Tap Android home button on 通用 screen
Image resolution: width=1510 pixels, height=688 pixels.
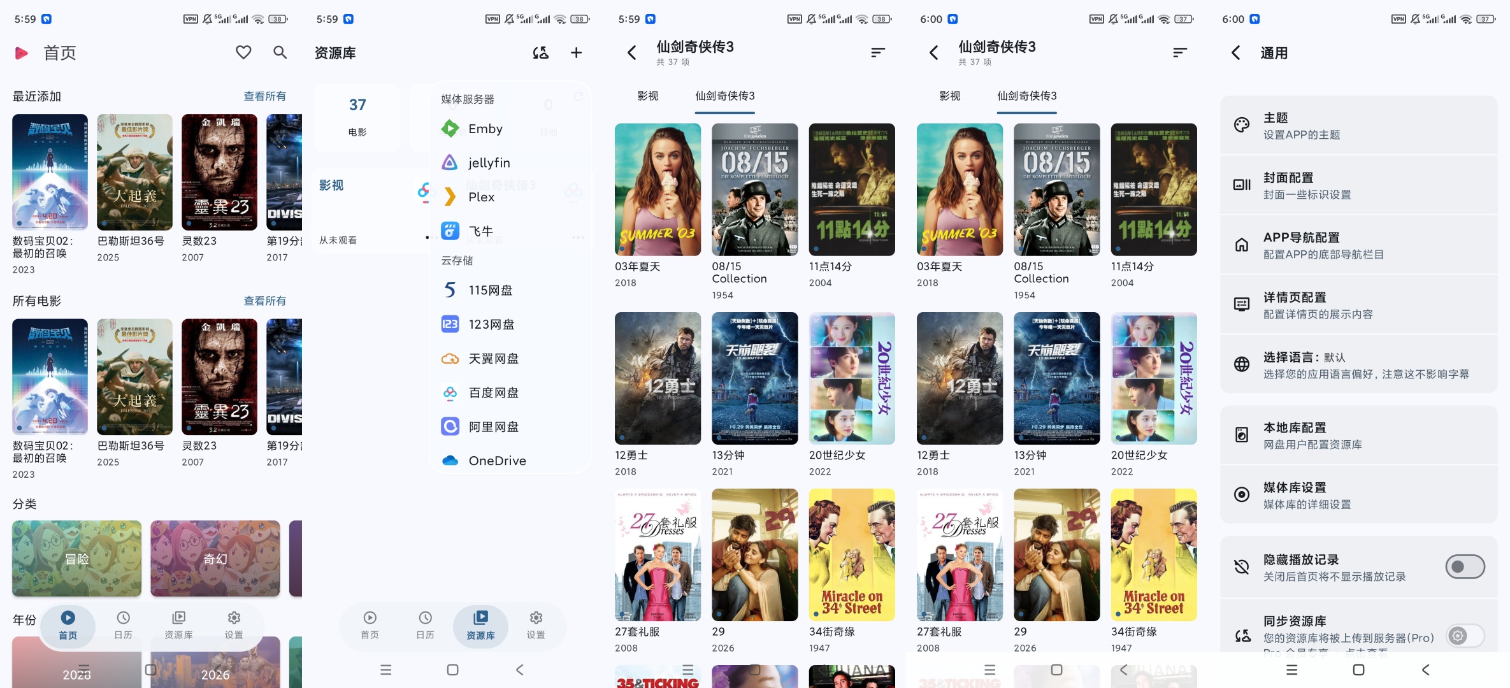1358,670
